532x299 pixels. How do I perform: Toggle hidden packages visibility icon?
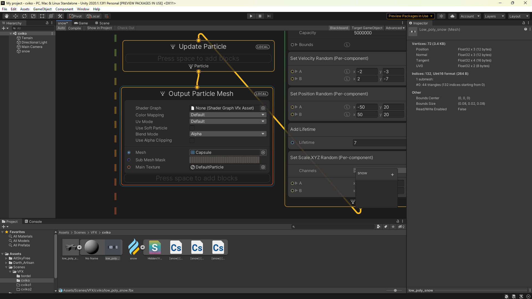[401, 227]
